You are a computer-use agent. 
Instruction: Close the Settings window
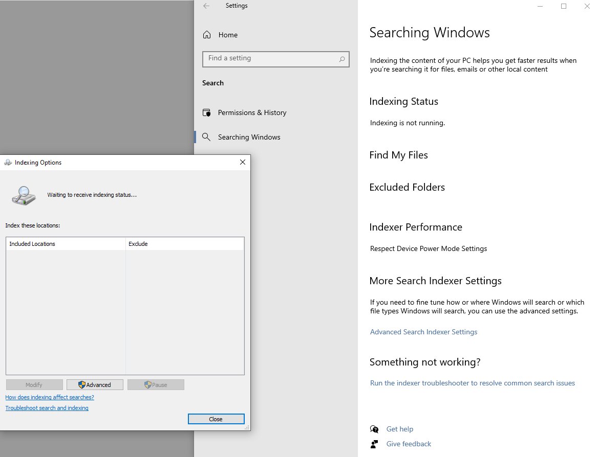587,6
